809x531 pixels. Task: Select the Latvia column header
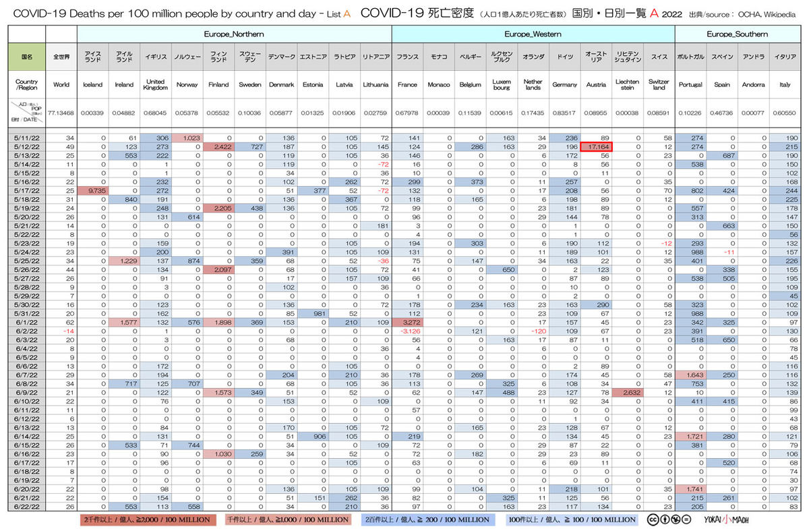(344, 86)
